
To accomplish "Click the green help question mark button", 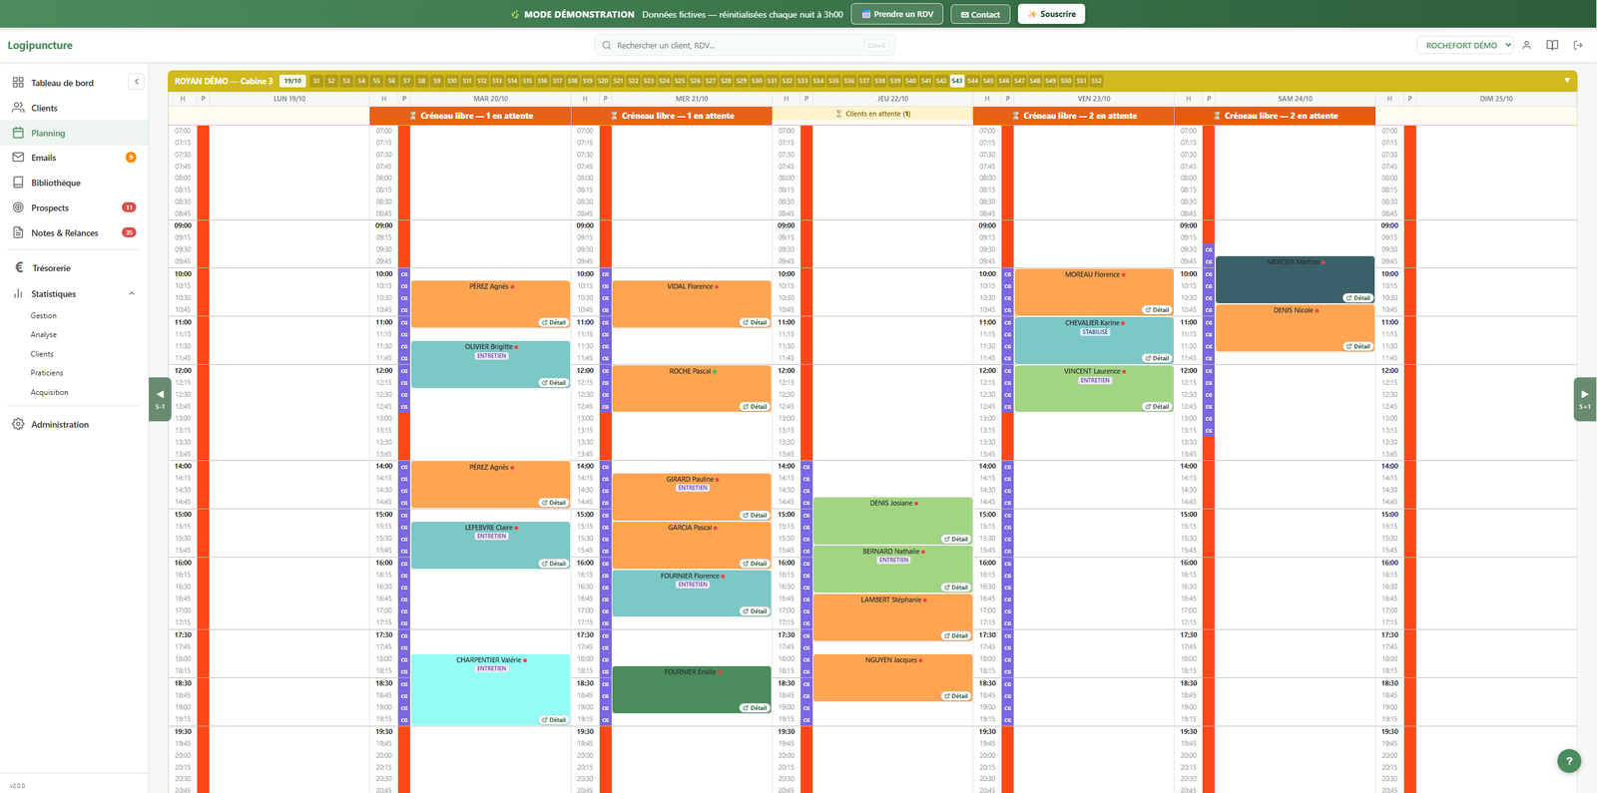I will pos(1569,761).
